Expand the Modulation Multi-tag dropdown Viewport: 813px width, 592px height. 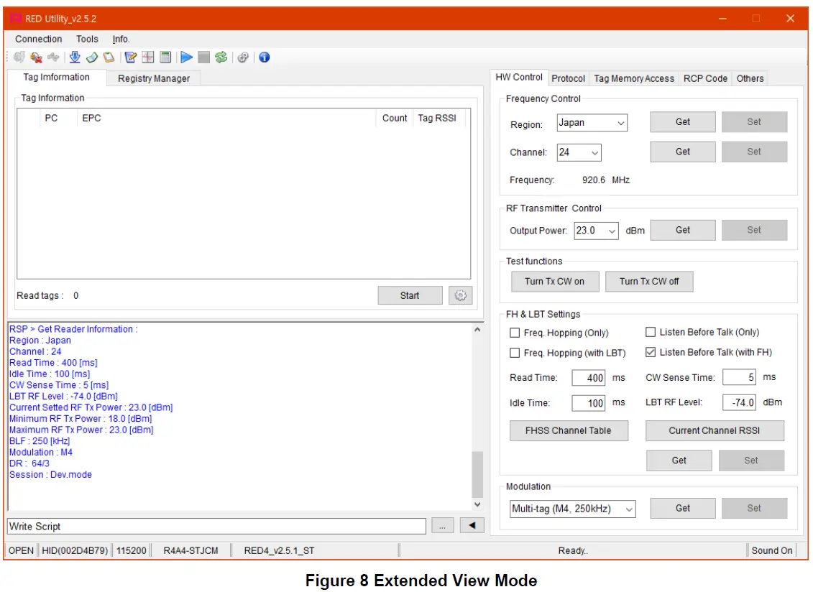(573, 509)
